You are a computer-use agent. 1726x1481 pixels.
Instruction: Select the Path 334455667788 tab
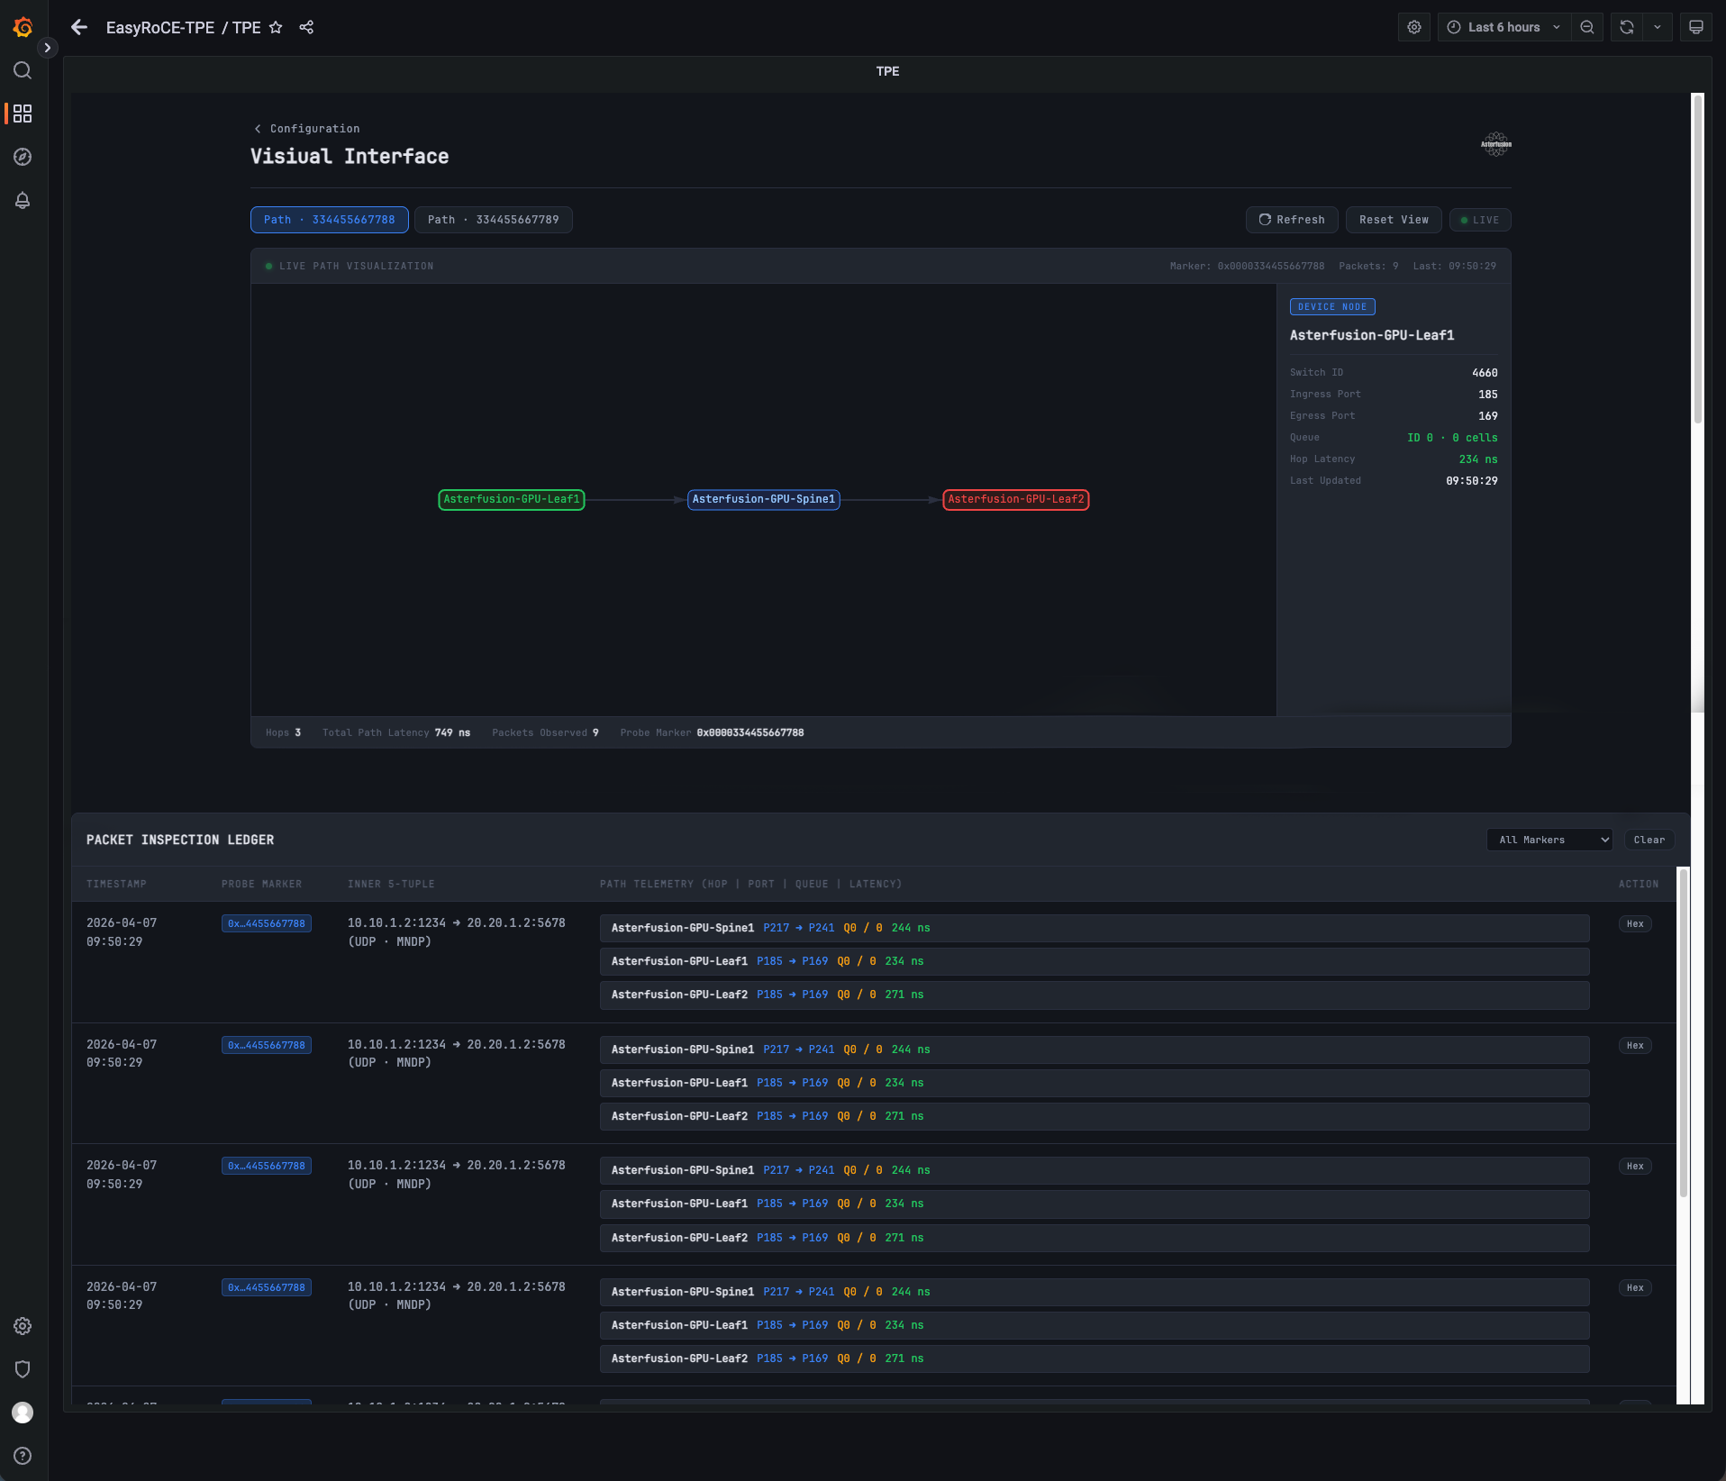coord(329,220)
